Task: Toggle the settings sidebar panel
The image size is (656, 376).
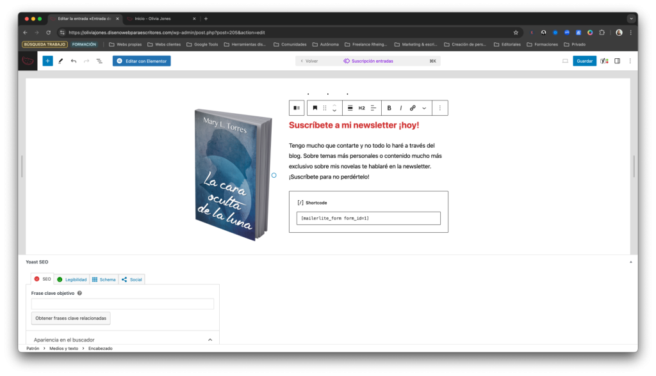Action: pyautogui.click(x=617, y=61)
